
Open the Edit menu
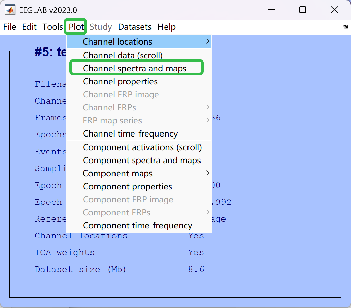pos(29,27)
